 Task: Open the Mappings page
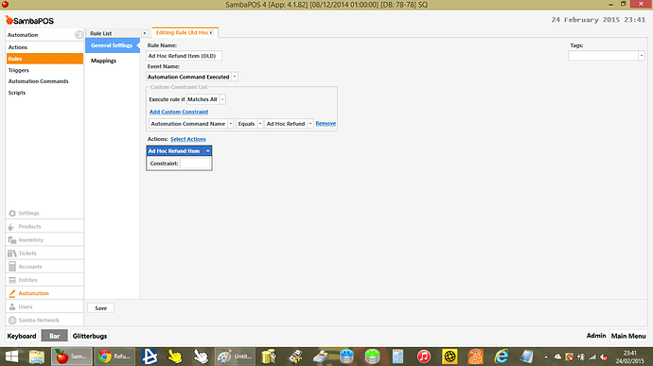tap(104, 61)
